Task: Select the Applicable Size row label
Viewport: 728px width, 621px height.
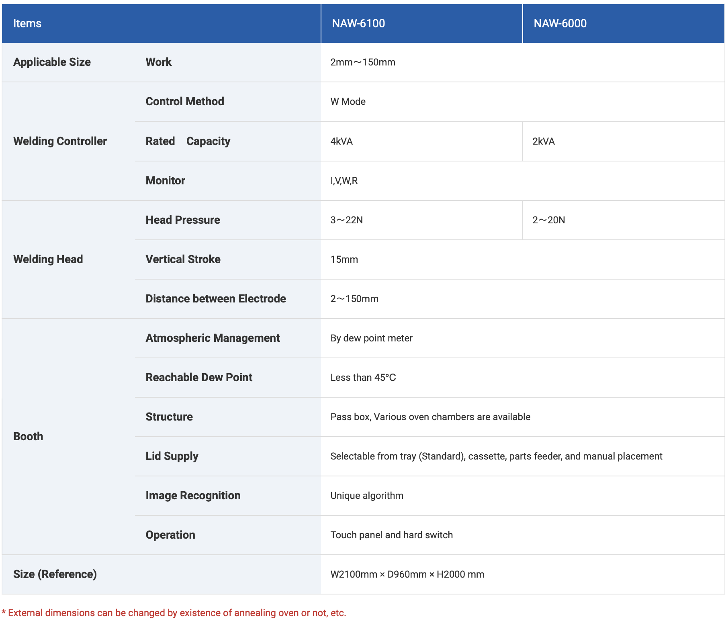Action: 52,62
